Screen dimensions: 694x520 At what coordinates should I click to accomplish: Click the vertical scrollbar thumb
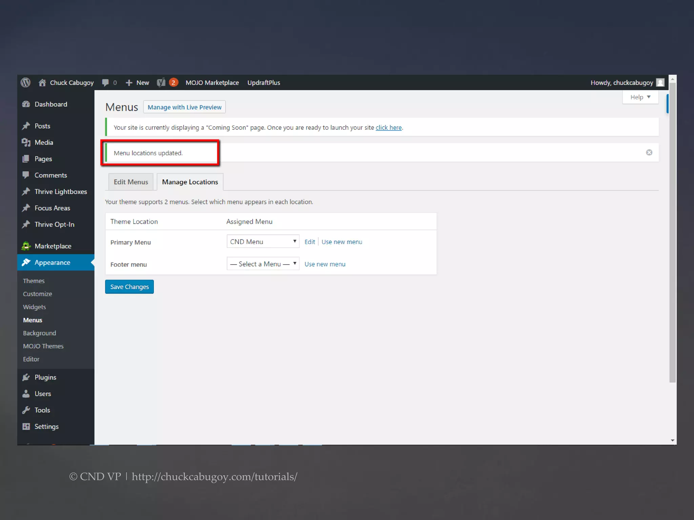pyautogui.click(x=673, y=233)
